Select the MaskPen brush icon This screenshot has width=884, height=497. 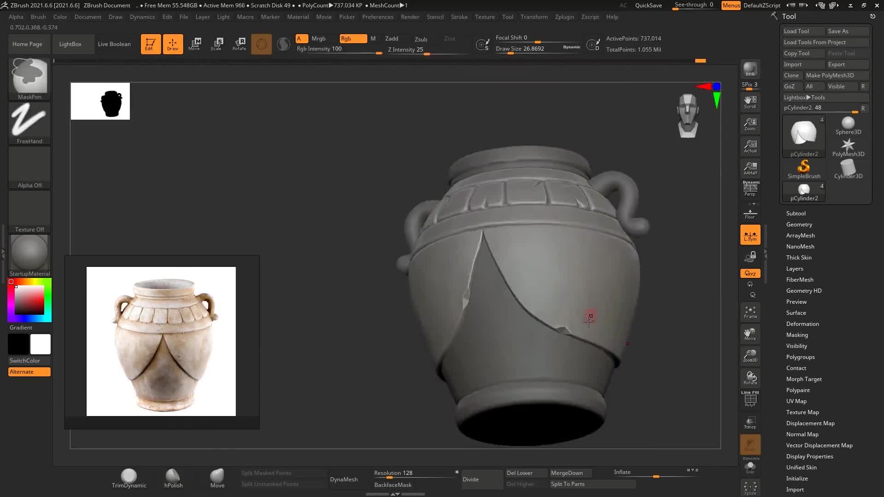pos(29,76)
